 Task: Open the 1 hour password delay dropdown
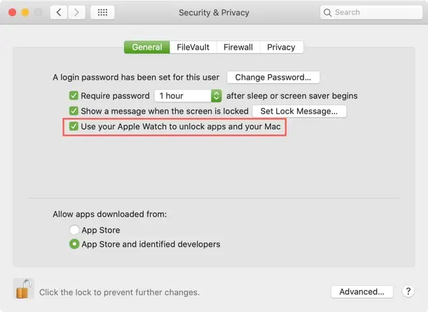coord(188,96)
